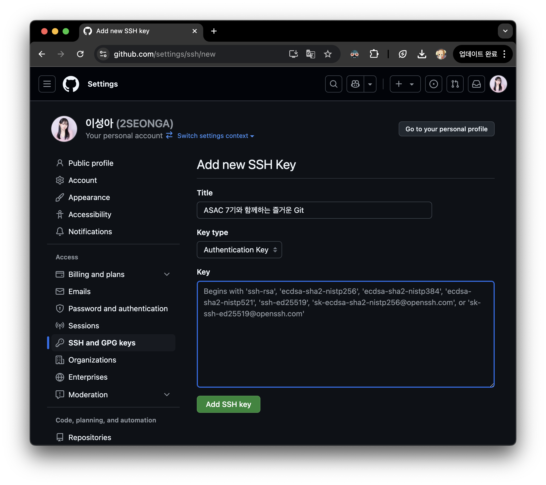Open the create new plus dropdown
This screenshot has width=546, height=485.
[x=405, y=84]
